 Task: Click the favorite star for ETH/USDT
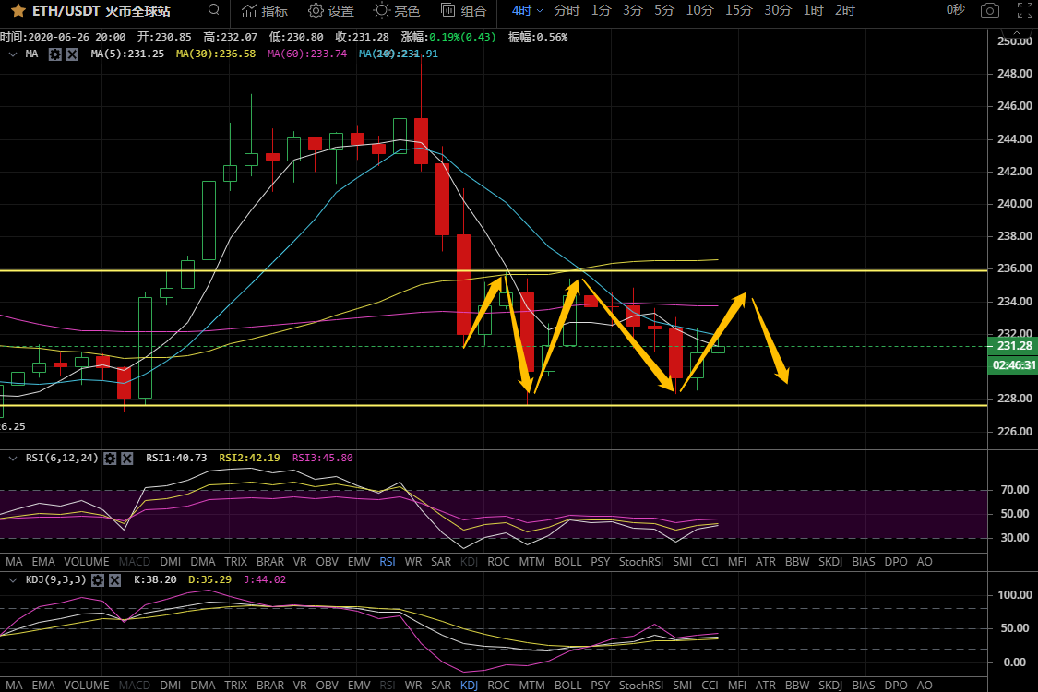click(x=18, y=11)
